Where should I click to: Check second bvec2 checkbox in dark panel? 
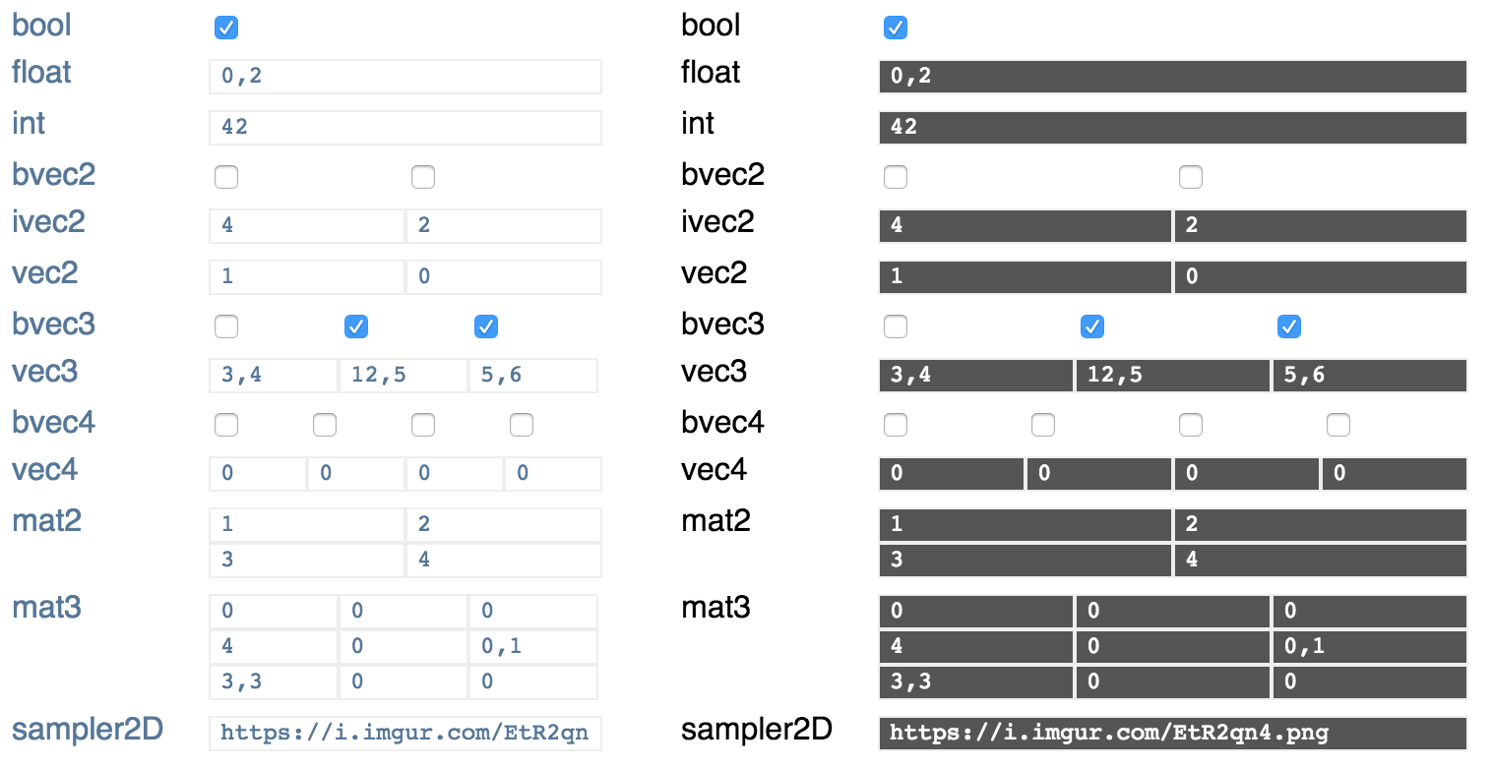pyautogui.click(x=1191, y=177)
